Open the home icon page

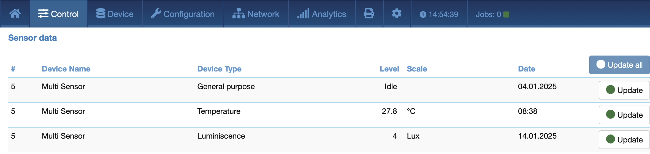[x=15, y=13]
